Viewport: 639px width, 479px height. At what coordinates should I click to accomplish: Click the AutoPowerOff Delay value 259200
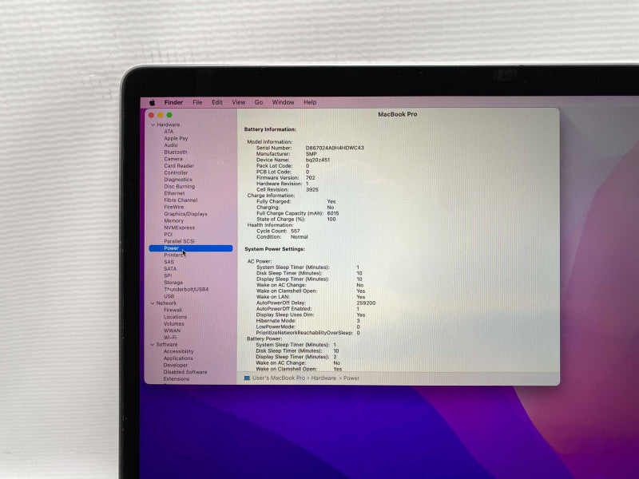[366, 303]
